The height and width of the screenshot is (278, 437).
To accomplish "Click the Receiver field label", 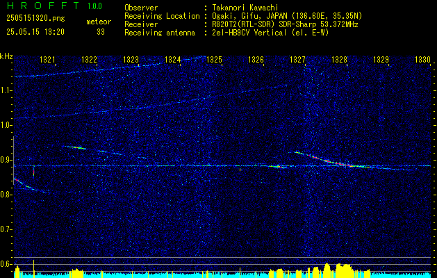I will tap(141, 24).
